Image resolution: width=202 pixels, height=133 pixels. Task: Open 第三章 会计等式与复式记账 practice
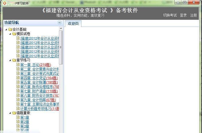tap(39, 74)
